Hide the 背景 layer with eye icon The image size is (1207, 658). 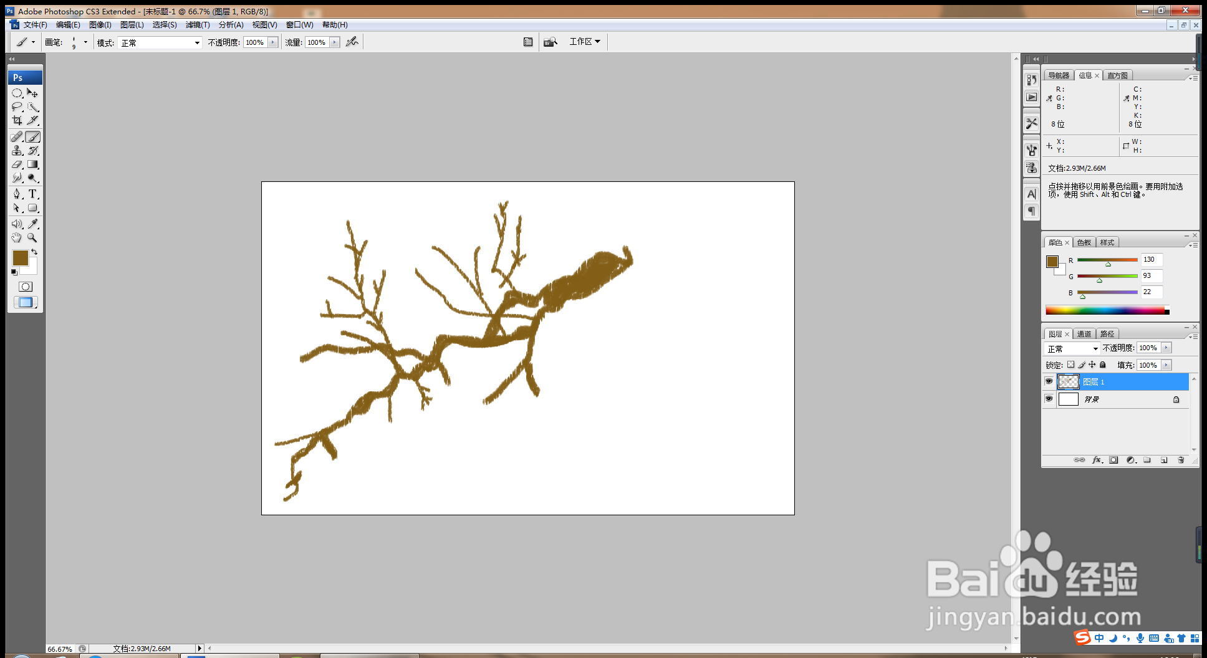(x=1049, y=399)
